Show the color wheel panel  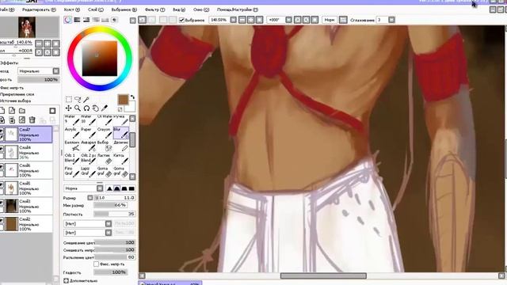pyautogui.click(x=68, y=20)
